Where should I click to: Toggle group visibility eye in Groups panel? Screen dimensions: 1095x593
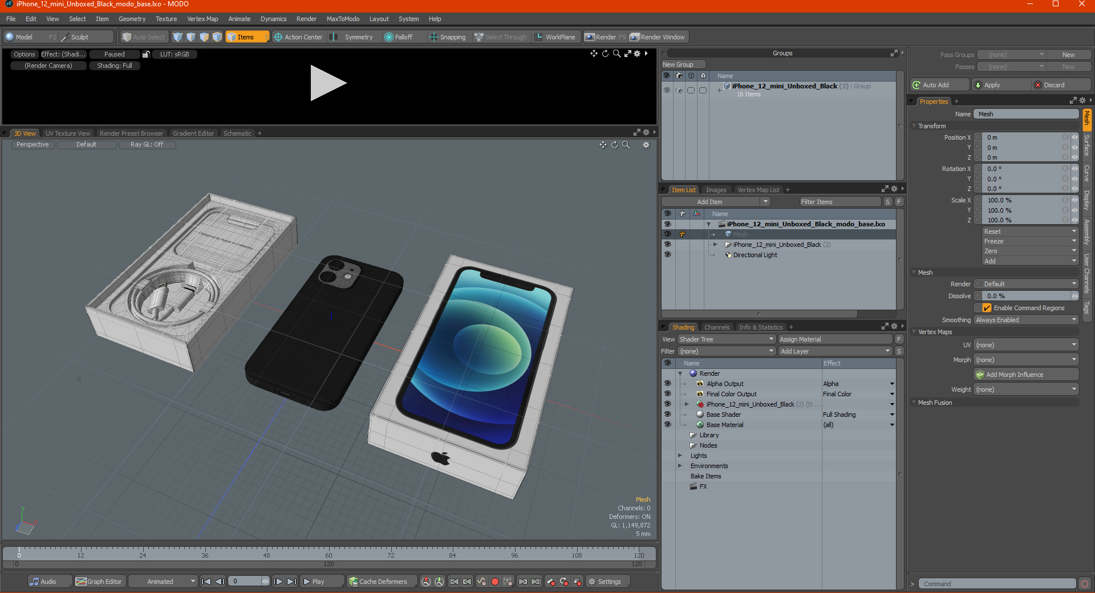[667, 90]
